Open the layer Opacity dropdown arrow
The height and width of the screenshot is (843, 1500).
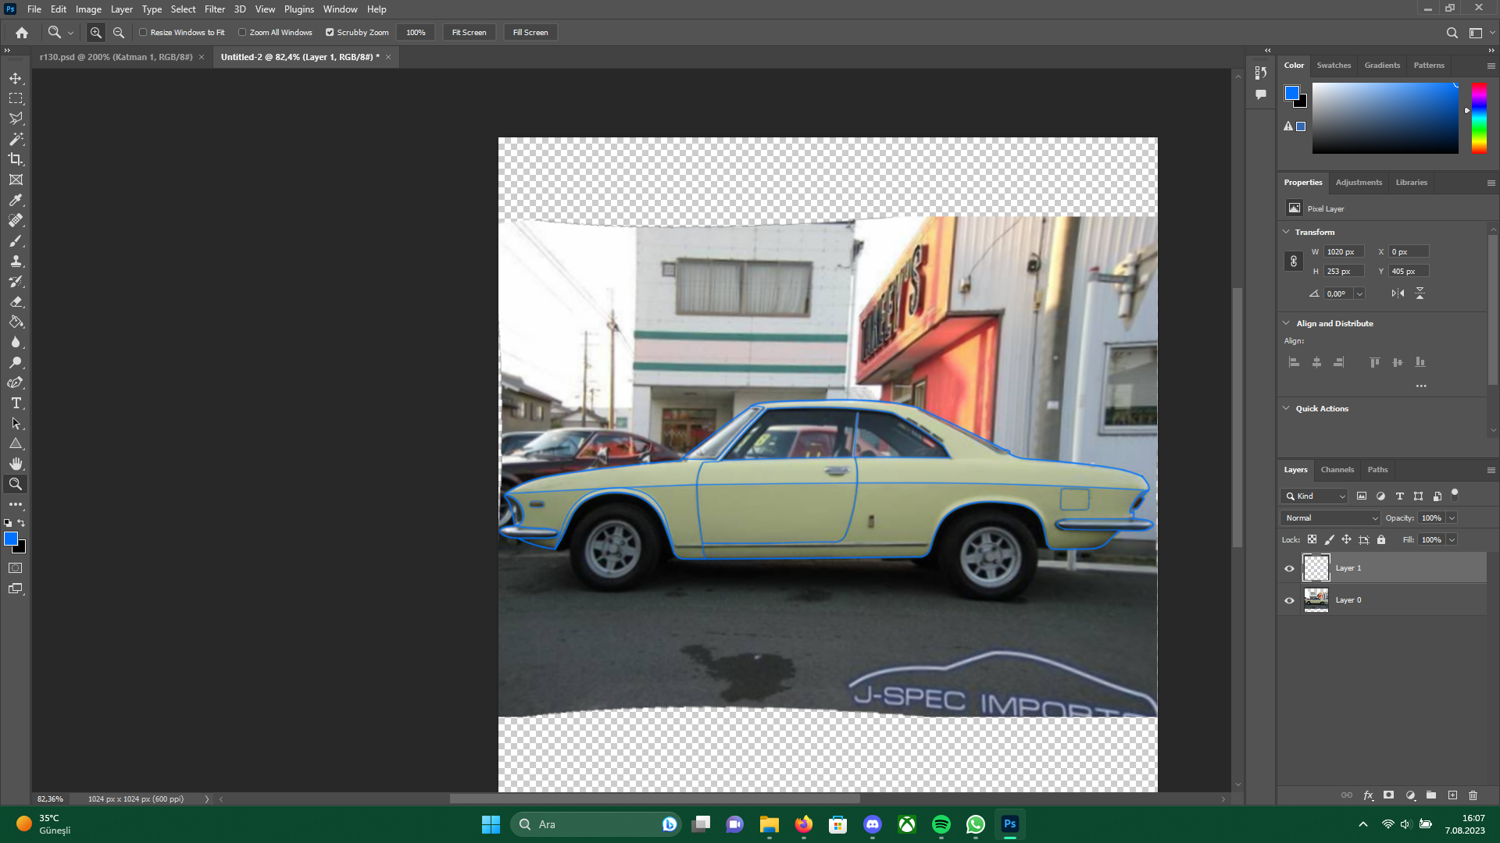point(1452,518)
